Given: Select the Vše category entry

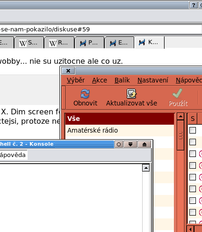Looking at the screenshot, I should pos(119,119).
